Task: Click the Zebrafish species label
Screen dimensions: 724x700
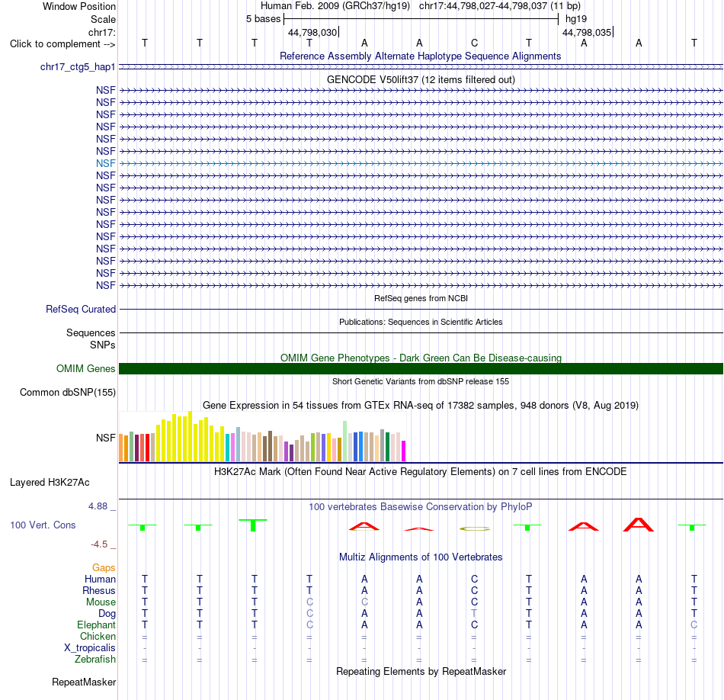Action: click(x=95, y=660)
